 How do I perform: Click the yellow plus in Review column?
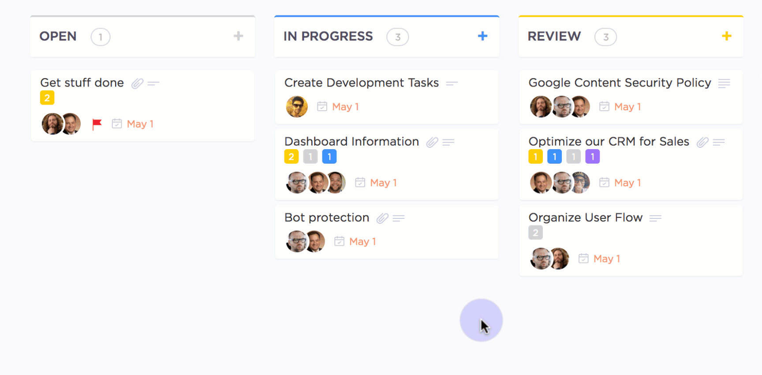pos(727,36)
